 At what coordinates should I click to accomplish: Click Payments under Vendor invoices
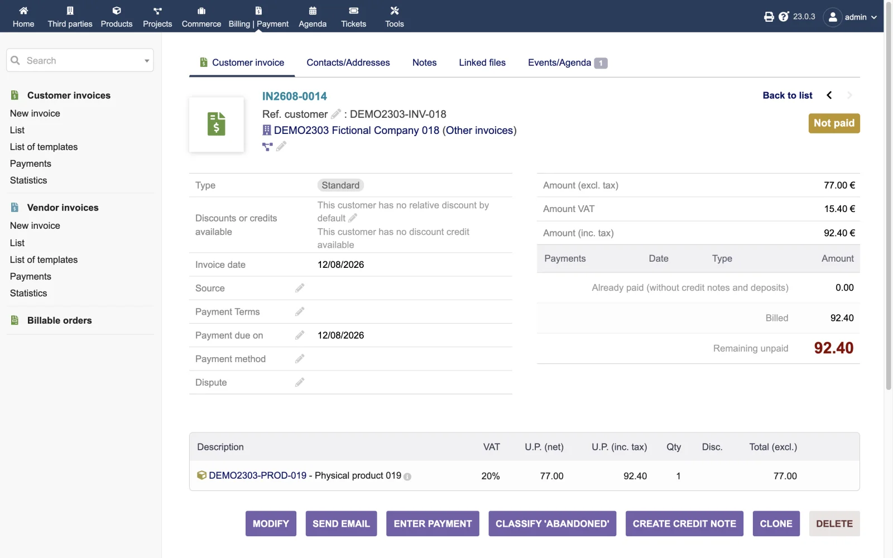pyautogui.click(x=30, y=276)
